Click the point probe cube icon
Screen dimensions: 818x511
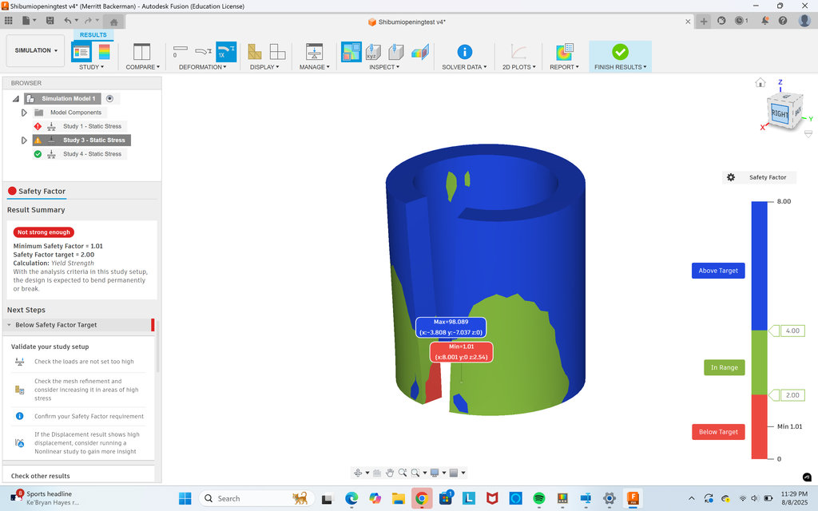(396, 52)
